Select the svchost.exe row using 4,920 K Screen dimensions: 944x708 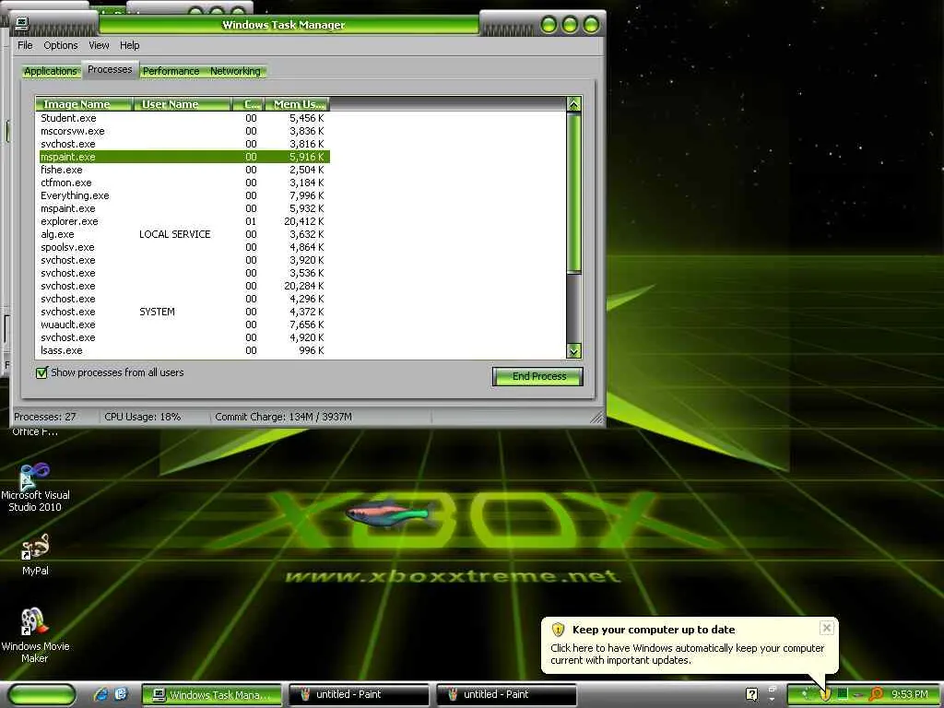[x=183, y=337]
